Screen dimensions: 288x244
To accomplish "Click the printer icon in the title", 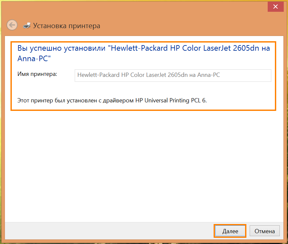I will (x=27, y=25).
